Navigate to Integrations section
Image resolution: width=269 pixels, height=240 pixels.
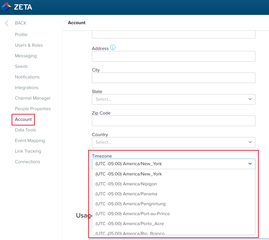point(27,88)
